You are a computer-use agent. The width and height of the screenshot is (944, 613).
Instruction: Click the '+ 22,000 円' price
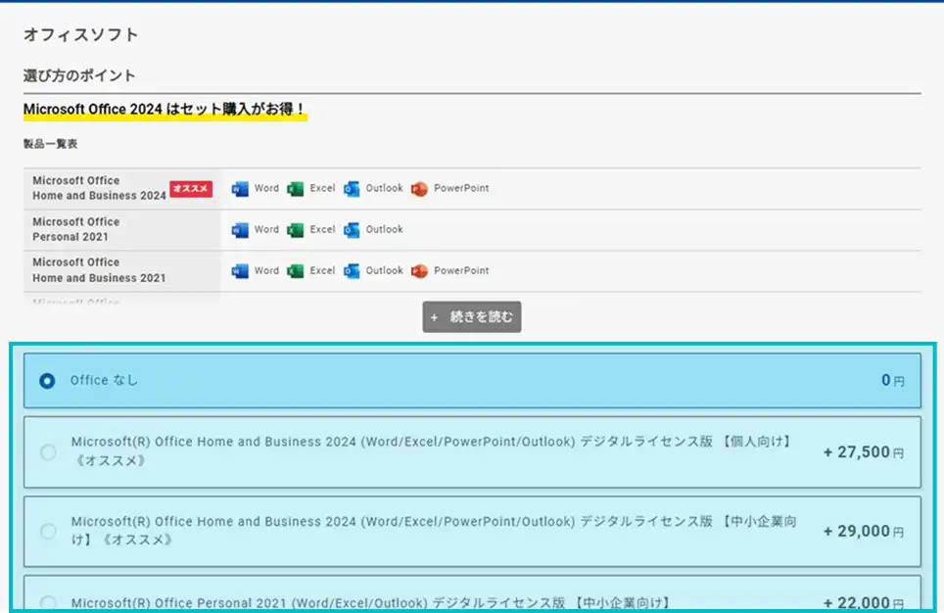pos(864,603)
